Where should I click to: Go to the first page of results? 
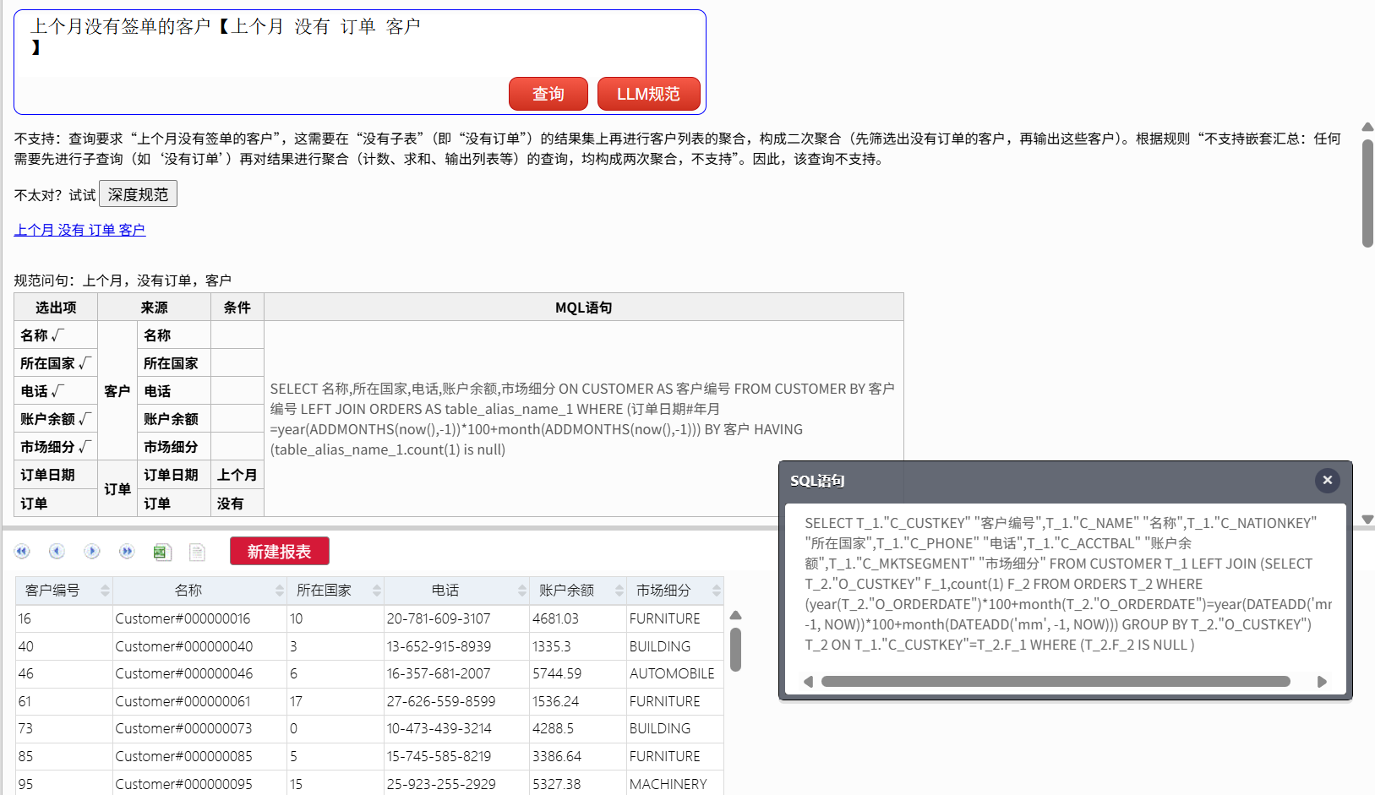22,552
